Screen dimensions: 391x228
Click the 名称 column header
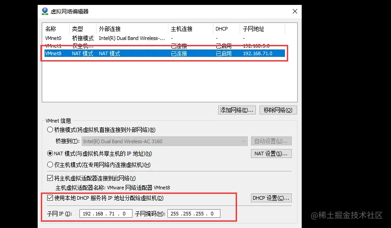[x=51, y=29]
